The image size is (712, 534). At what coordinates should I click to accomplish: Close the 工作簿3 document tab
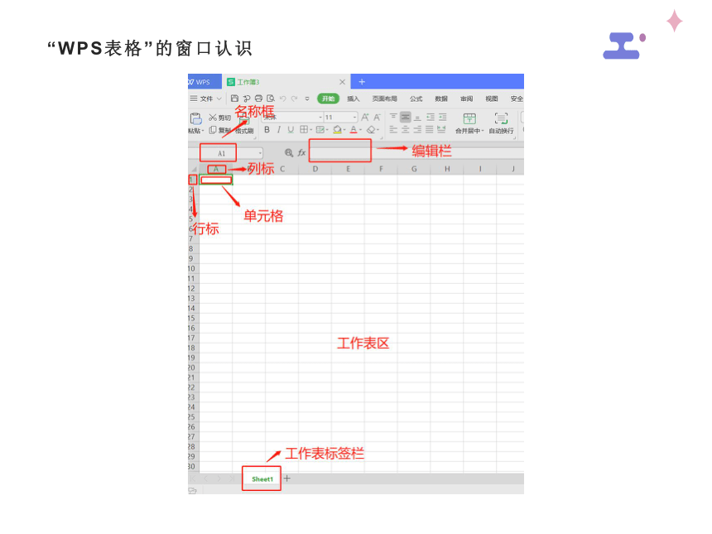pos(343,82)
